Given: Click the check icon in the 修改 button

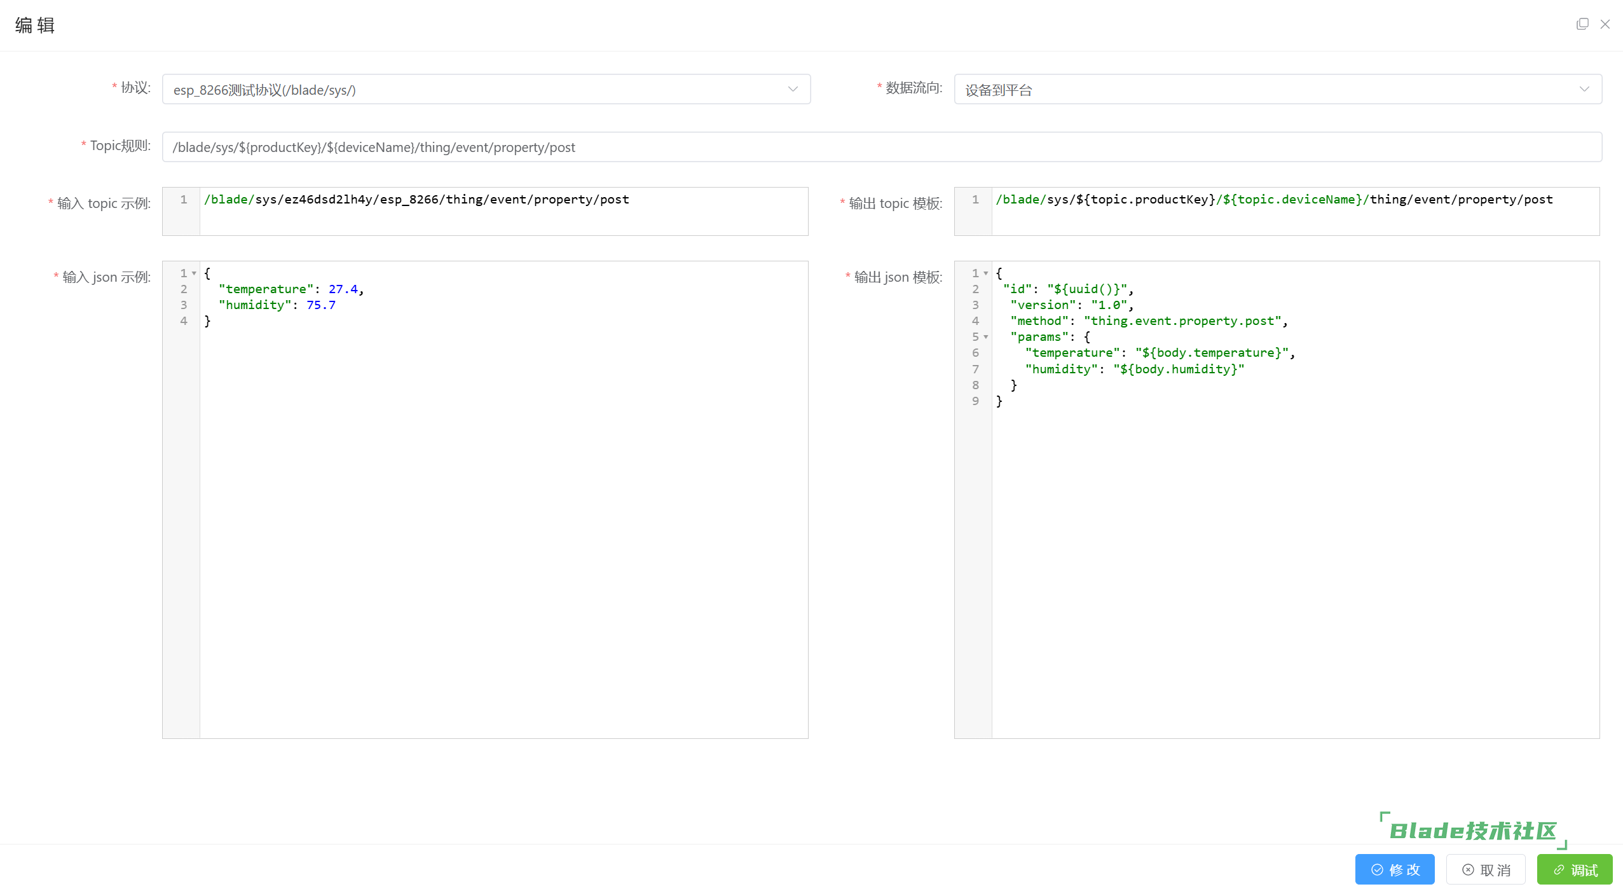Looking at the screenshot, I should pyautogui.click(x=1377, y=869).
